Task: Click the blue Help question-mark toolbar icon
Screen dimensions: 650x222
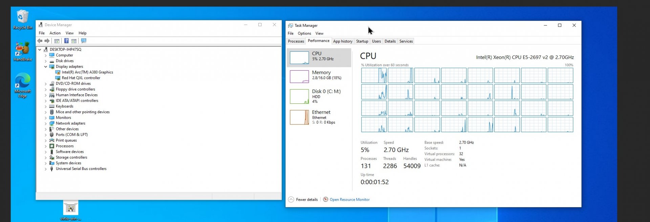Action: 66,41
